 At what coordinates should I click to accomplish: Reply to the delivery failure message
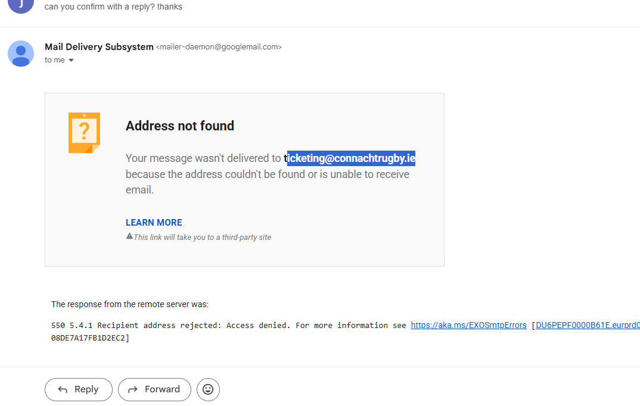tap(79, 390)
